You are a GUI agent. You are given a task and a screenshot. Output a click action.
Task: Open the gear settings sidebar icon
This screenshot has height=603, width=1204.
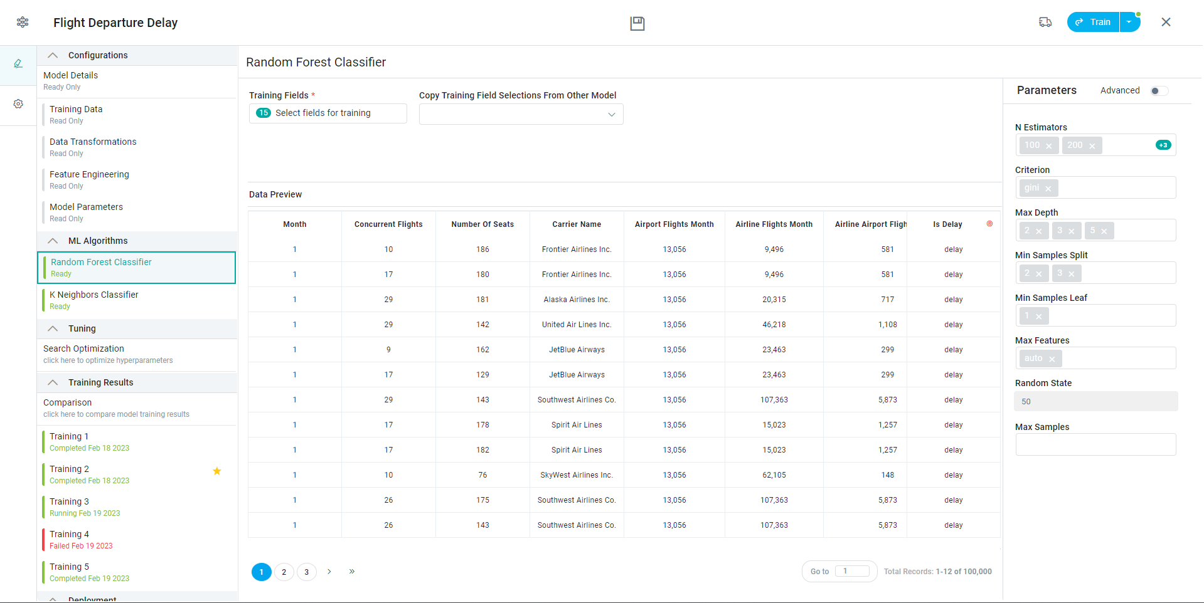click(x=18, y=104)
